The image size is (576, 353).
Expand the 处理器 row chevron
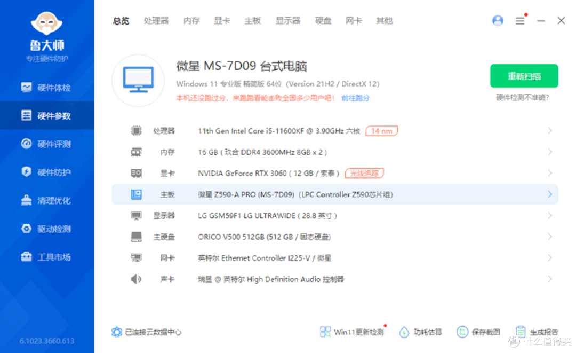550,130
